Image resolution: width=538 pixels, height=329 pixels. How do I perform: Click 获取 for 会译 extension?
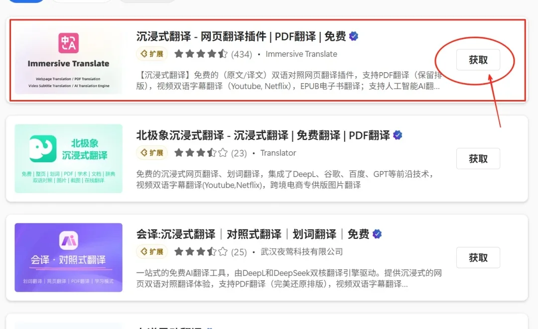coord(478,257)
